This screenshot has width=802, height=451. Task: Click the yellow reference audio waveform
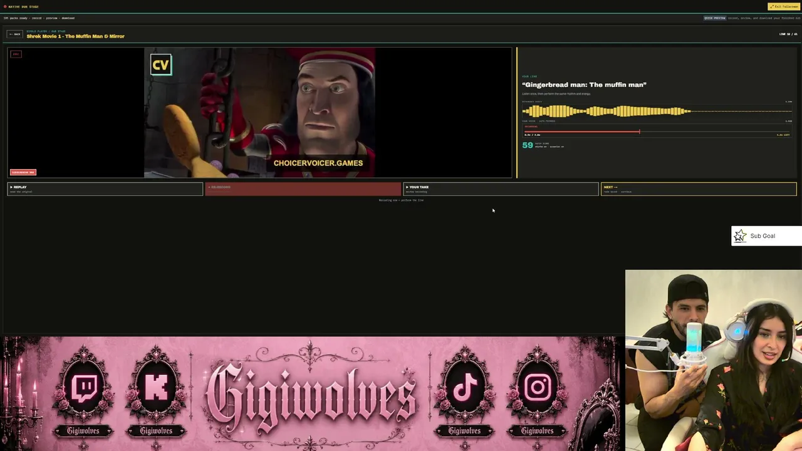(x=657, y=111)
